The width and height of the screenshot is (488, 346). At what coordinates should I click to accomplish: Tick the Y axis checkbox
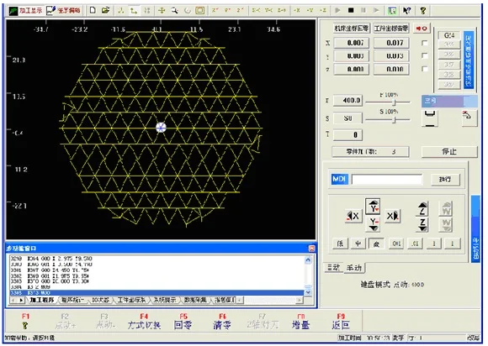(425, 55)
